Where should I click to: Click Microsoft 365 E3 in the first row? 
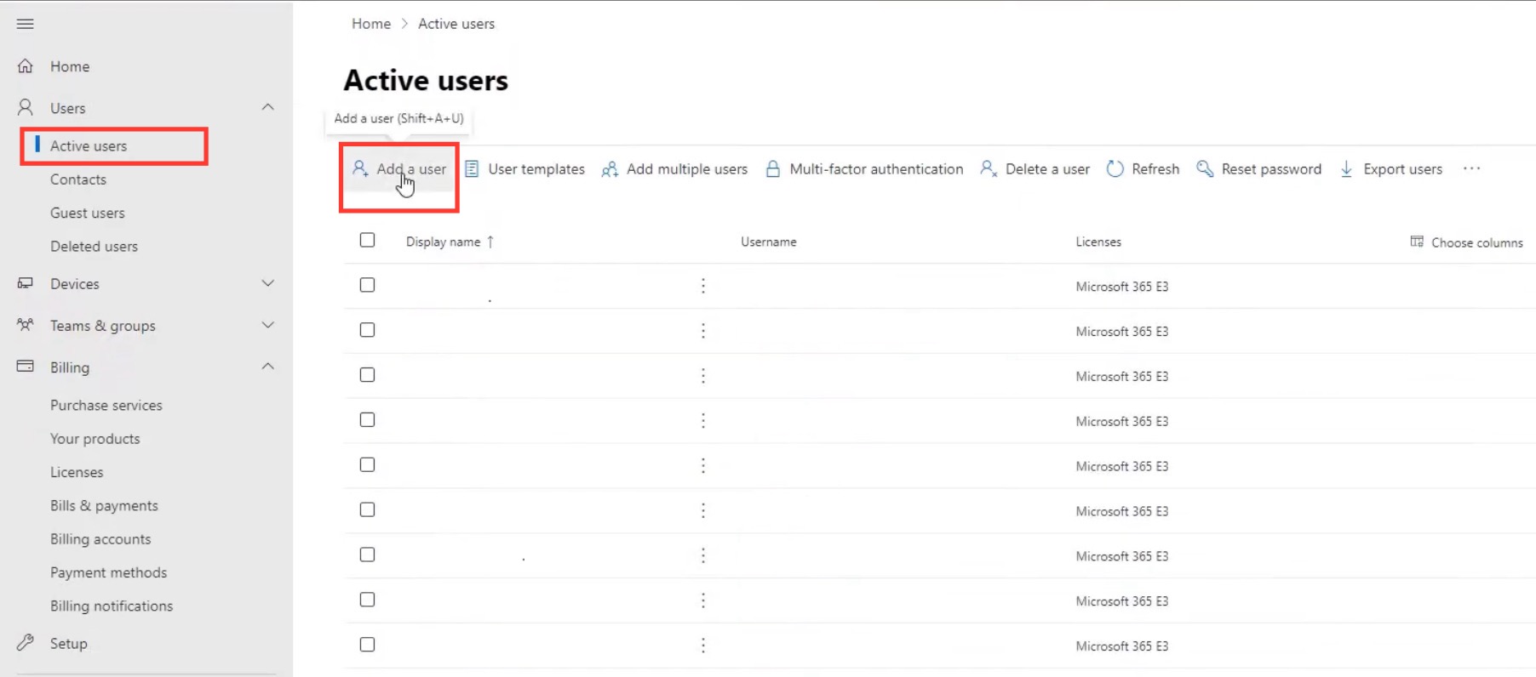[1122, 287]
